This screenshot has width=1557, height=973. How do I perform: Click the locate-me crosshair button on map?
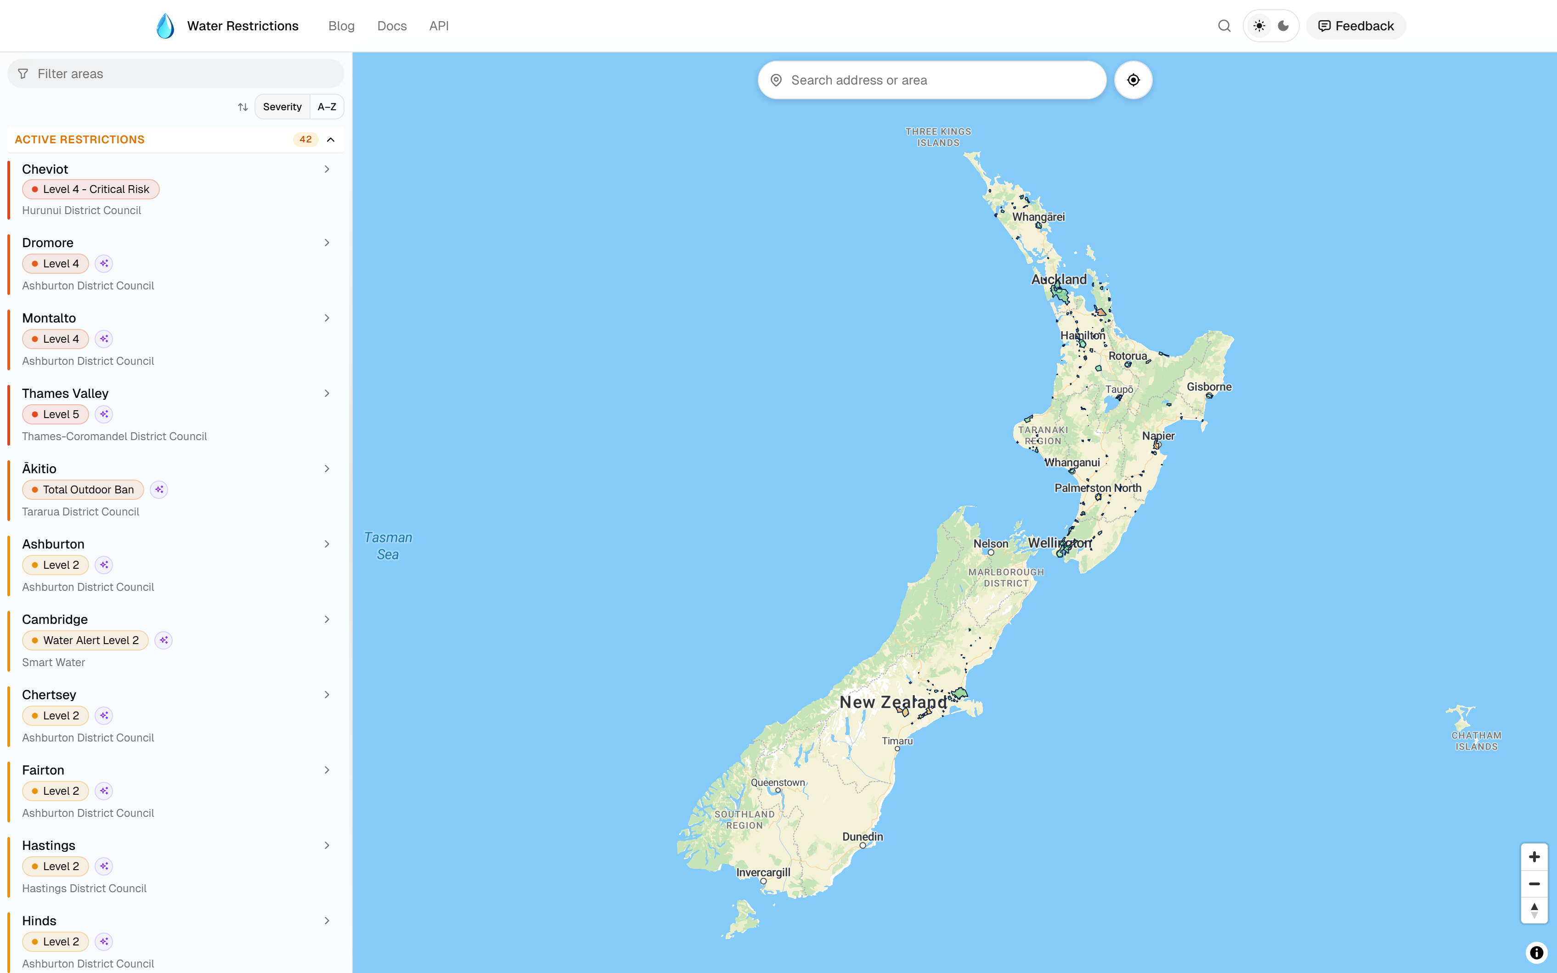tap(1133, 80)
